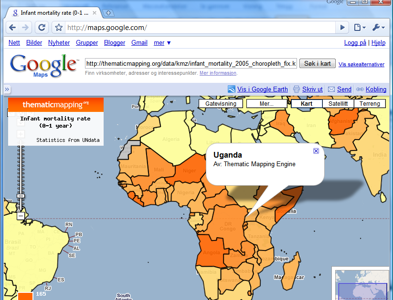The height and width of the screenshot is (300, 393).
Task: Focus the maps.google.com address bar
Action: tap(200, 28)
